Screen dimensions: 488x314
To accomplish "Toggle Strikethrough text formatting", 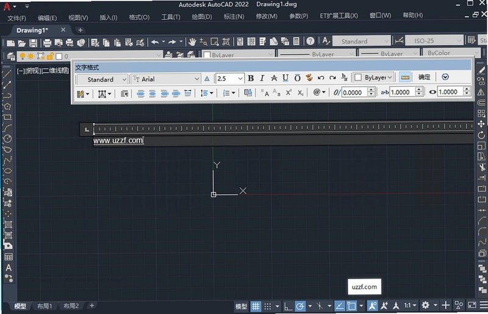I will click(x=274, y=78).
